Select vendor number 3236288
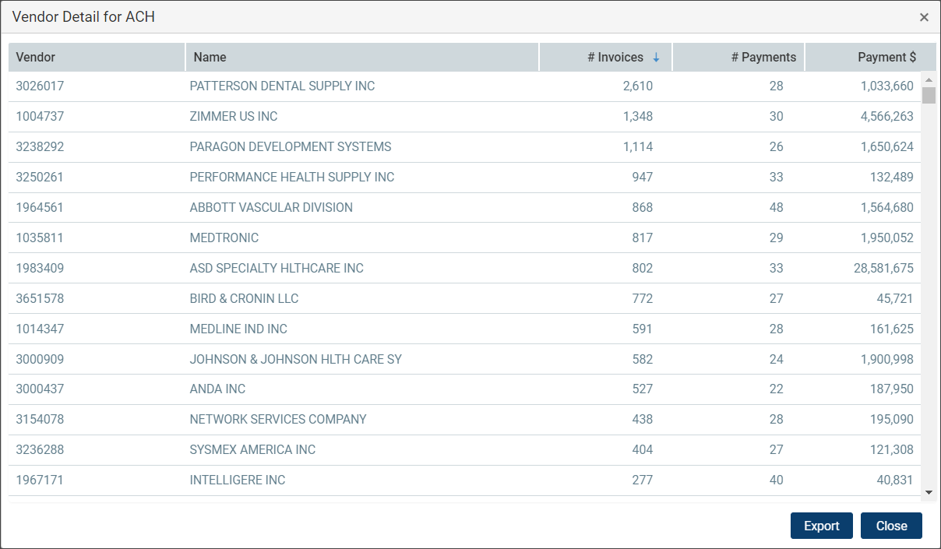This screenshot has width=941, height=549. (40, 449)
